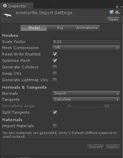Image resolution: width=123 pixels, height=158 pixels.
Task: Click the Smoothing Angle slider handle
Action: (69, 106)
